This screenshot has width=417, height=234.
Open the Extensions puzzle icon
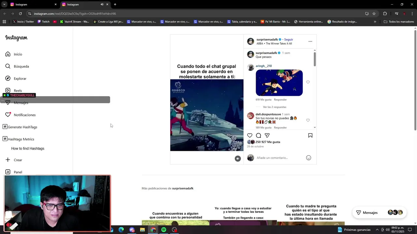click(x=385, y=14)
